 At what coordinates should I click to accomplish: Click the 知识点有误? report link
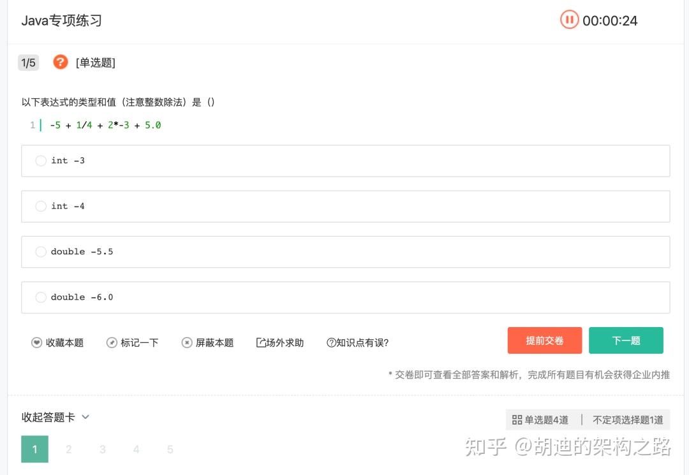(x=357, y=342)
